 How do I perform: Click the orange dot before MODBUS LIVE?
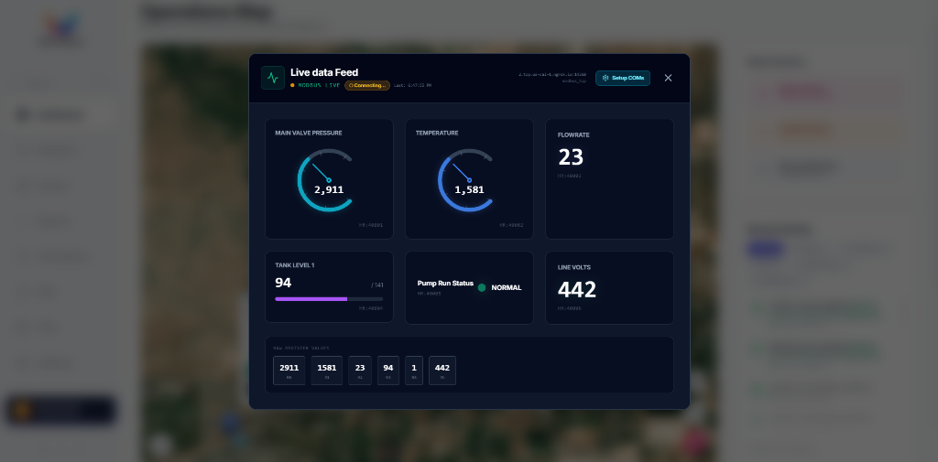point(292,85)
